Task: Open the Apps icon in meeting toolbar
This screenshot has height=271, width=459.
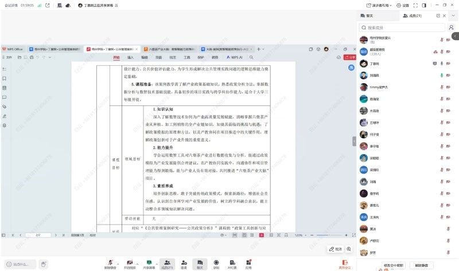Action: pyautogui.click(x=248, y=262)
